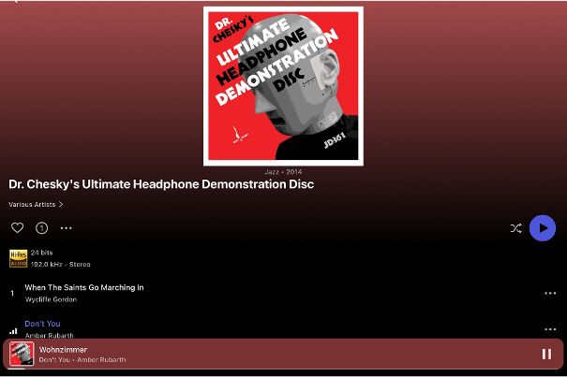The height and width of the screenshot is (377, 567).
Task: Click the Wycliffe Gordon artist name
Action: pos(51,299)
